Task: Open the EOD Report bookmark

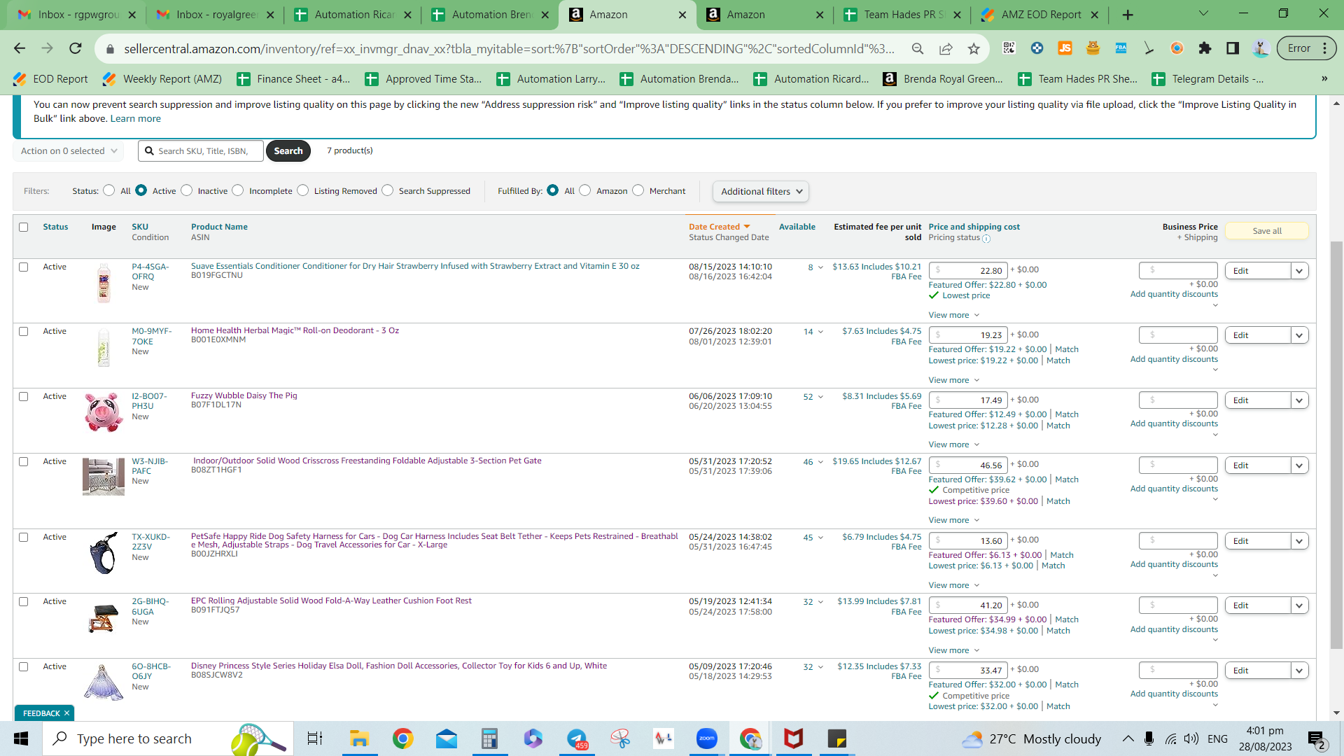Action: point(51,79)
